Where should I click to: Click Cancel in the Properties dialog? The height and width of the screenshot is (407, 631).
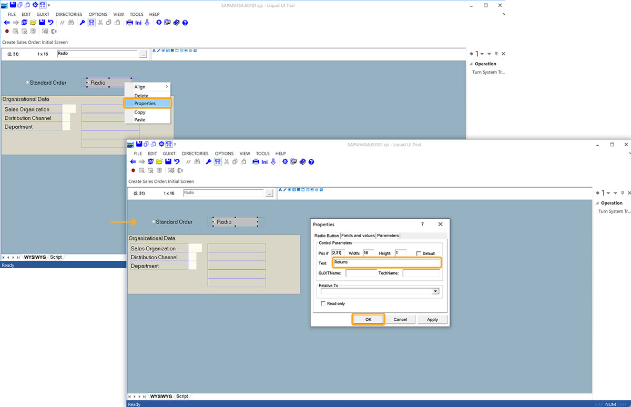click(400, 319)
